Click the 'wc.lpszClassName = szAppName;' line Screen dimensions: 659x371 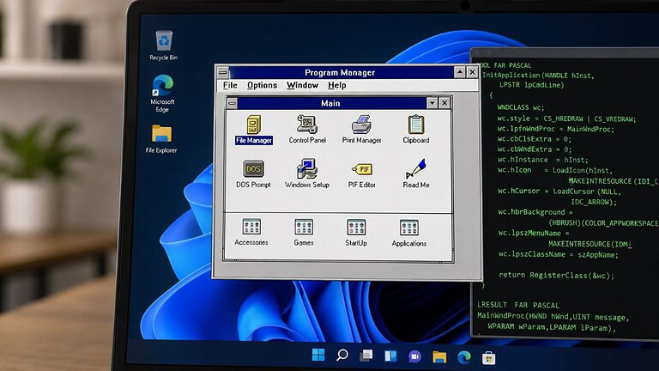click(x=558, y=254)
